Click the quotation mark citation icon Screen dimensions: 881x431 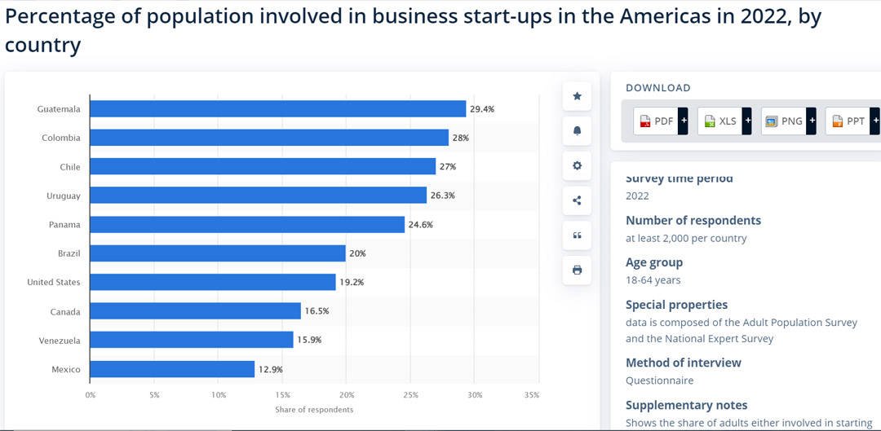[x=577, y=235]
